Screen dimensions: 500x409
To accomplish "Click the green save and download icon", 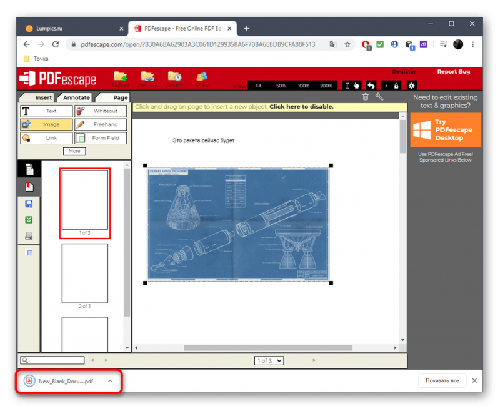I will pyautogui.click(x=29, y=220).
